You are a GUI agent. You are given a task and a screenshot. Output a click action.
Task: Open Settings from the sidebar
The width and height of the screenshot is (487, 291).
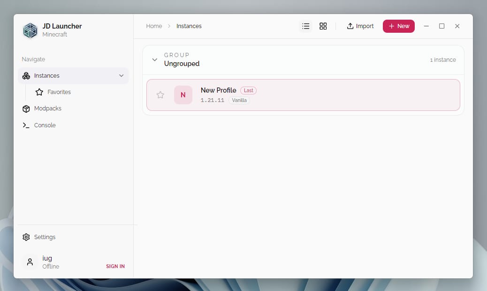39,237
